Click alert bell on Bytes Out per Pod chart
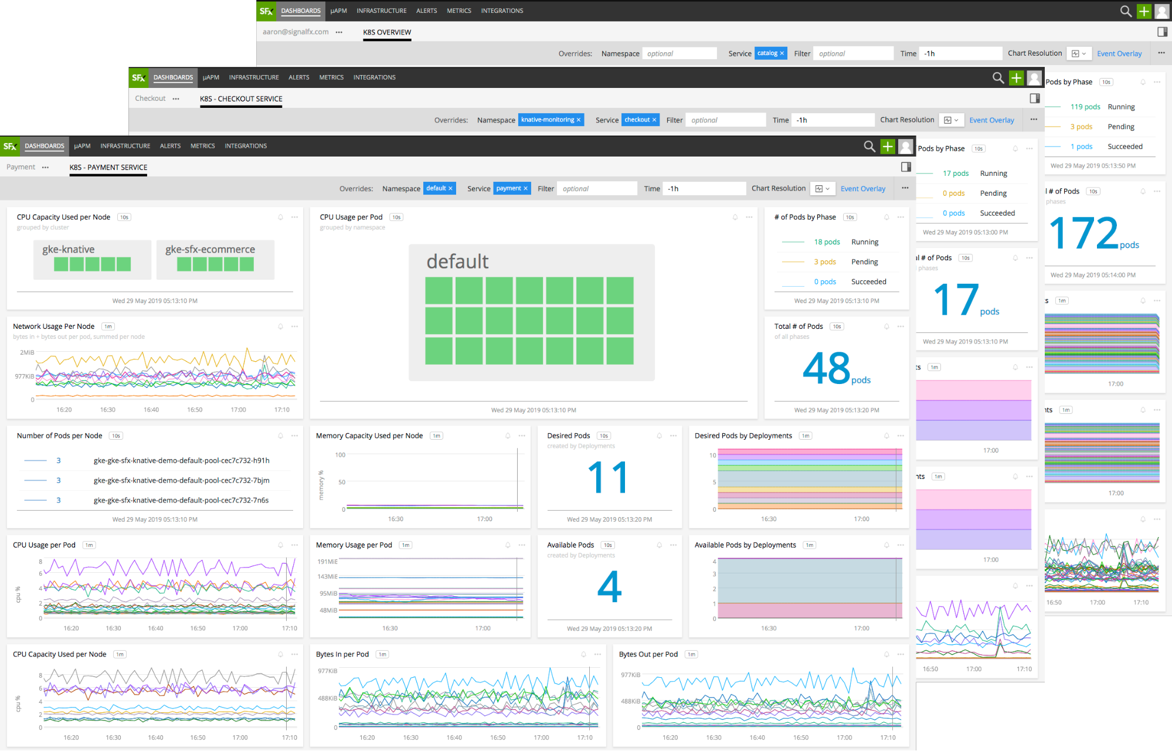This screenshot has height=751, width=1172. point(886,655)
